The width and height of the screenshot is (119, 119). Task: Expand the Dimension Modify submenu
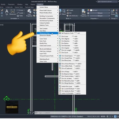48,36
